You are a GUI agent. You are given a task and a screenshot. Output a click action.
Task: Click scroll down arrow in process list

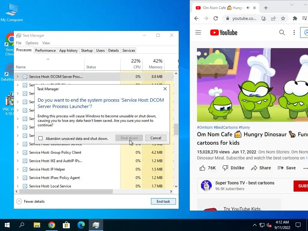176,186
